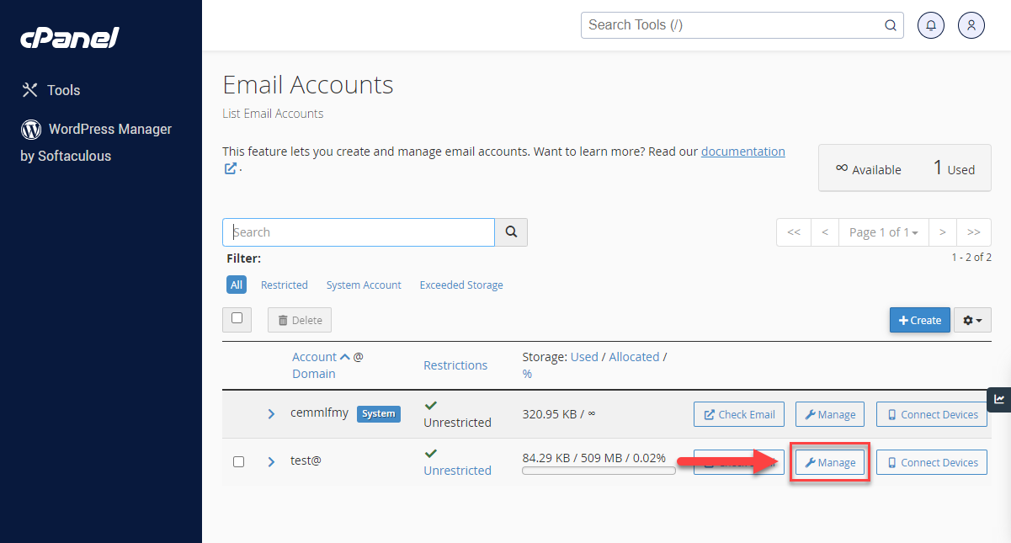This screenshot has height=543, width=1011.
Task: Click the notification bell icon
Action: (930, 24)
